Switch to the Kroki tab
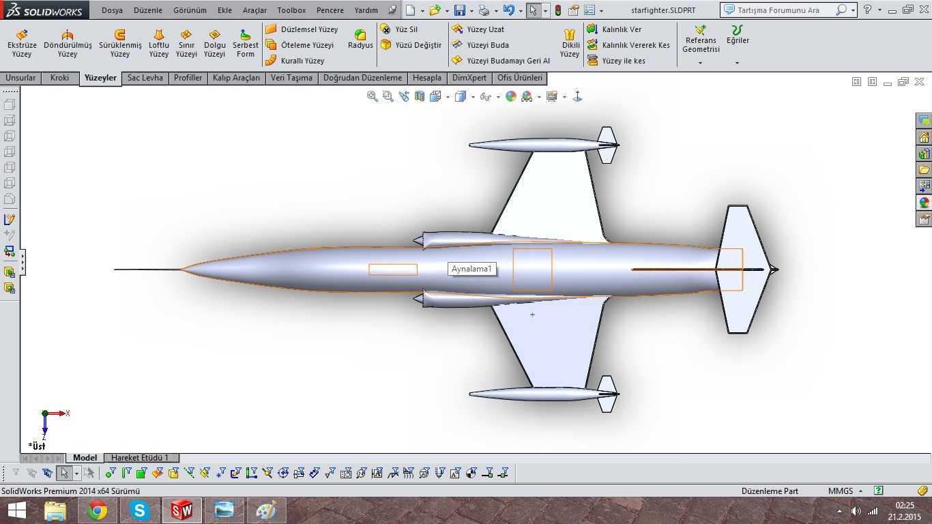This screenshot has height=524, width=932. pos(60,78)
